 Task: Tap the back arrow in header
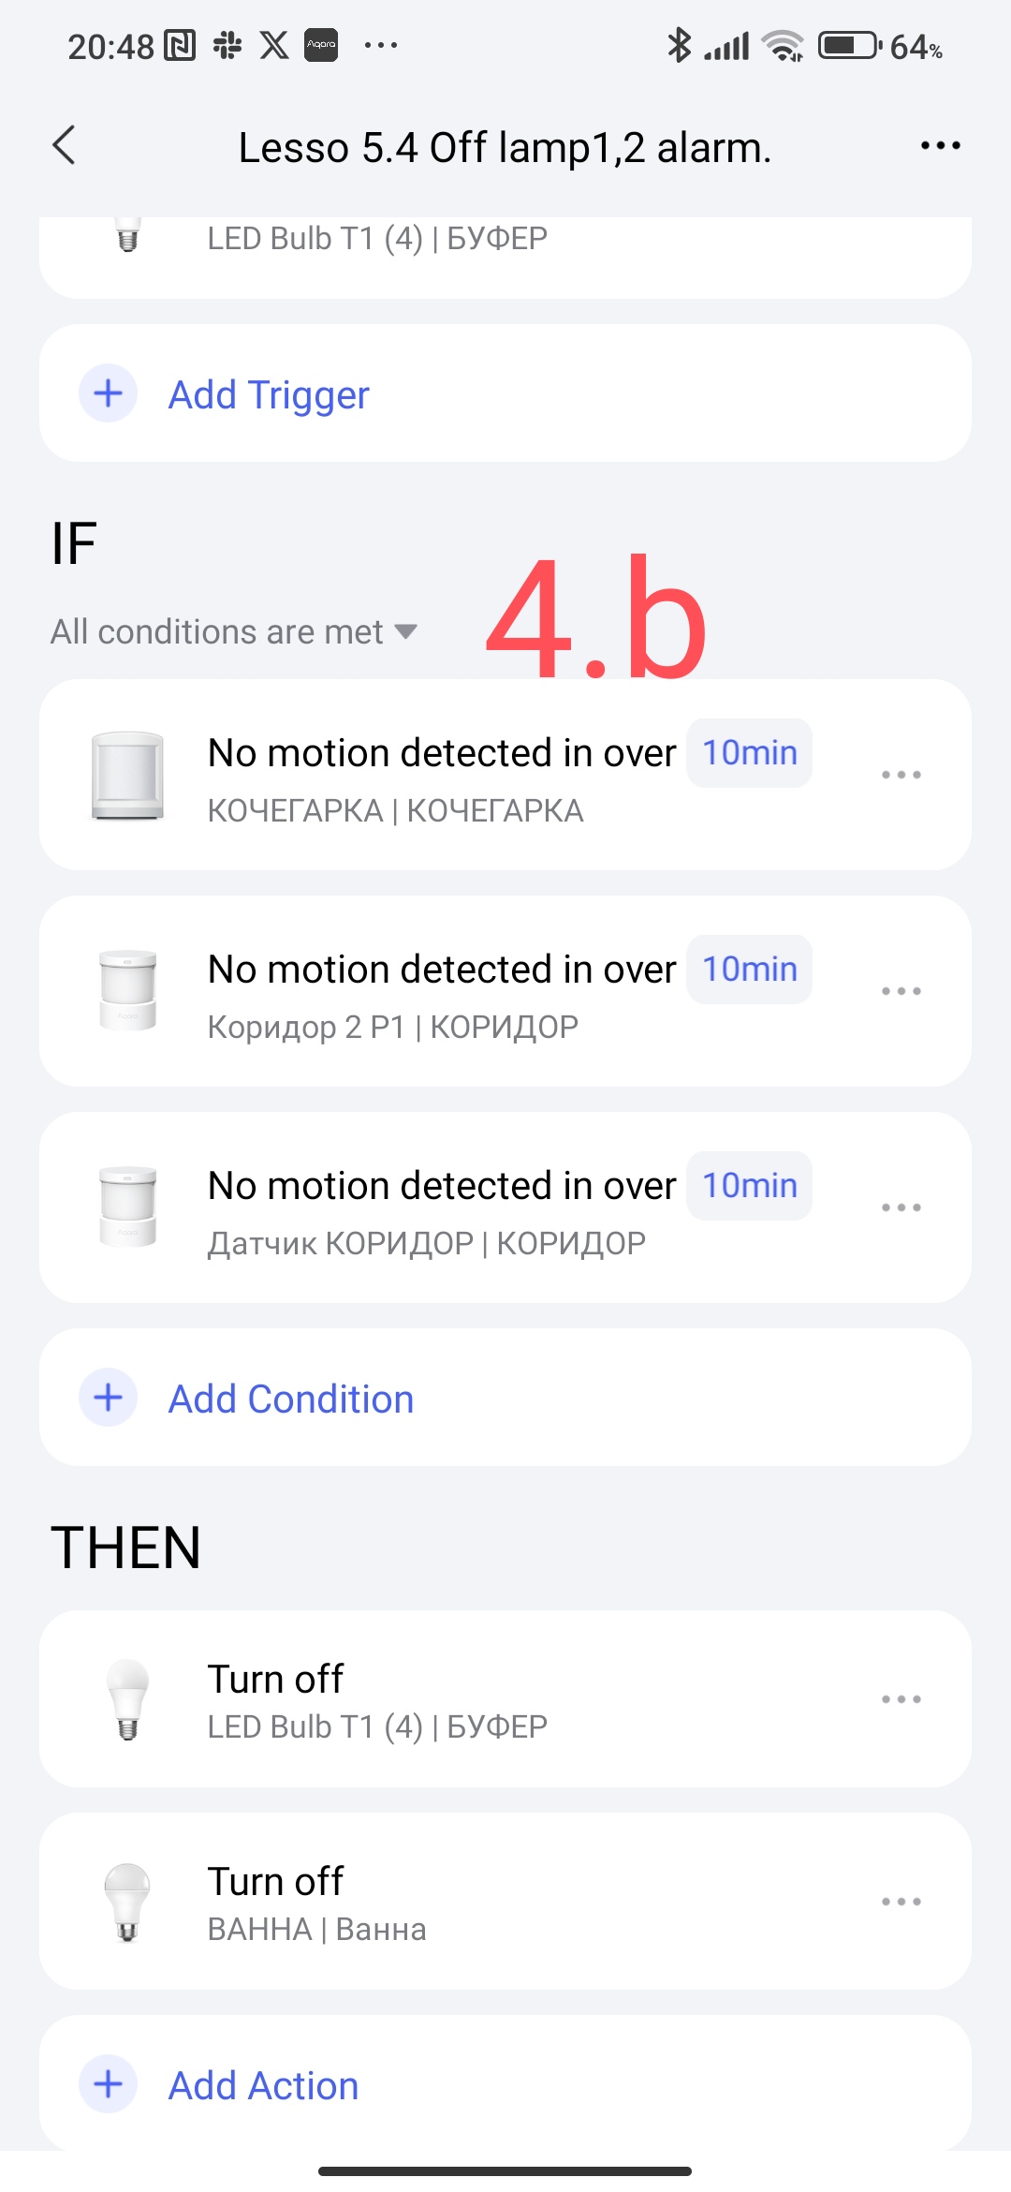[x=64, y=146]
